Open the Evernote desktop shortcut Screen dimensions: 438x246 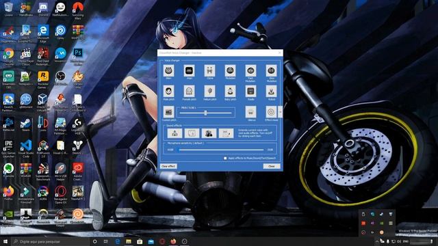coord(9,171)
